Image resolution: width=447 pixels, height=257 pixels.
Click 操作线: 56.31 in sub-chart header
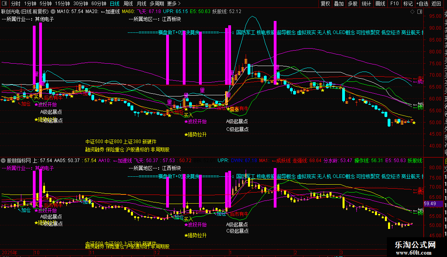tap(369, 161)
